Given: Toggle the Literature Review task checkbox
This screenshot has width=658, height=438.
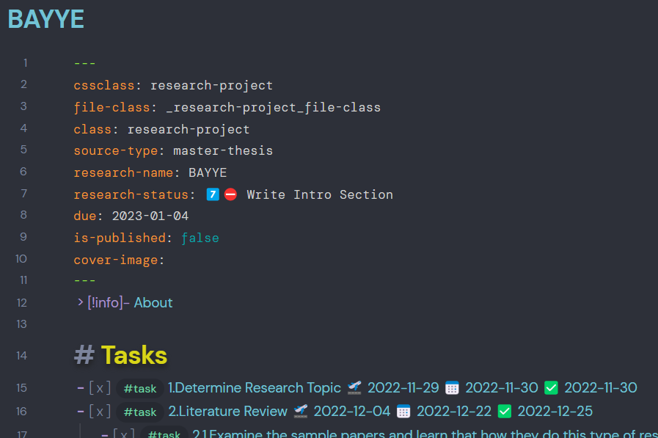Looking at the screenshot, I should pyautogui.click(x=99, y=412).
